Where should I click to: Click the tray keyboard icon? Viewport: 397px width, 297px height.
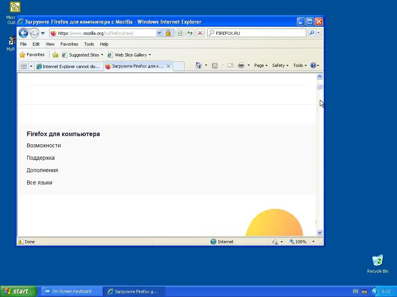pos(364,292)
